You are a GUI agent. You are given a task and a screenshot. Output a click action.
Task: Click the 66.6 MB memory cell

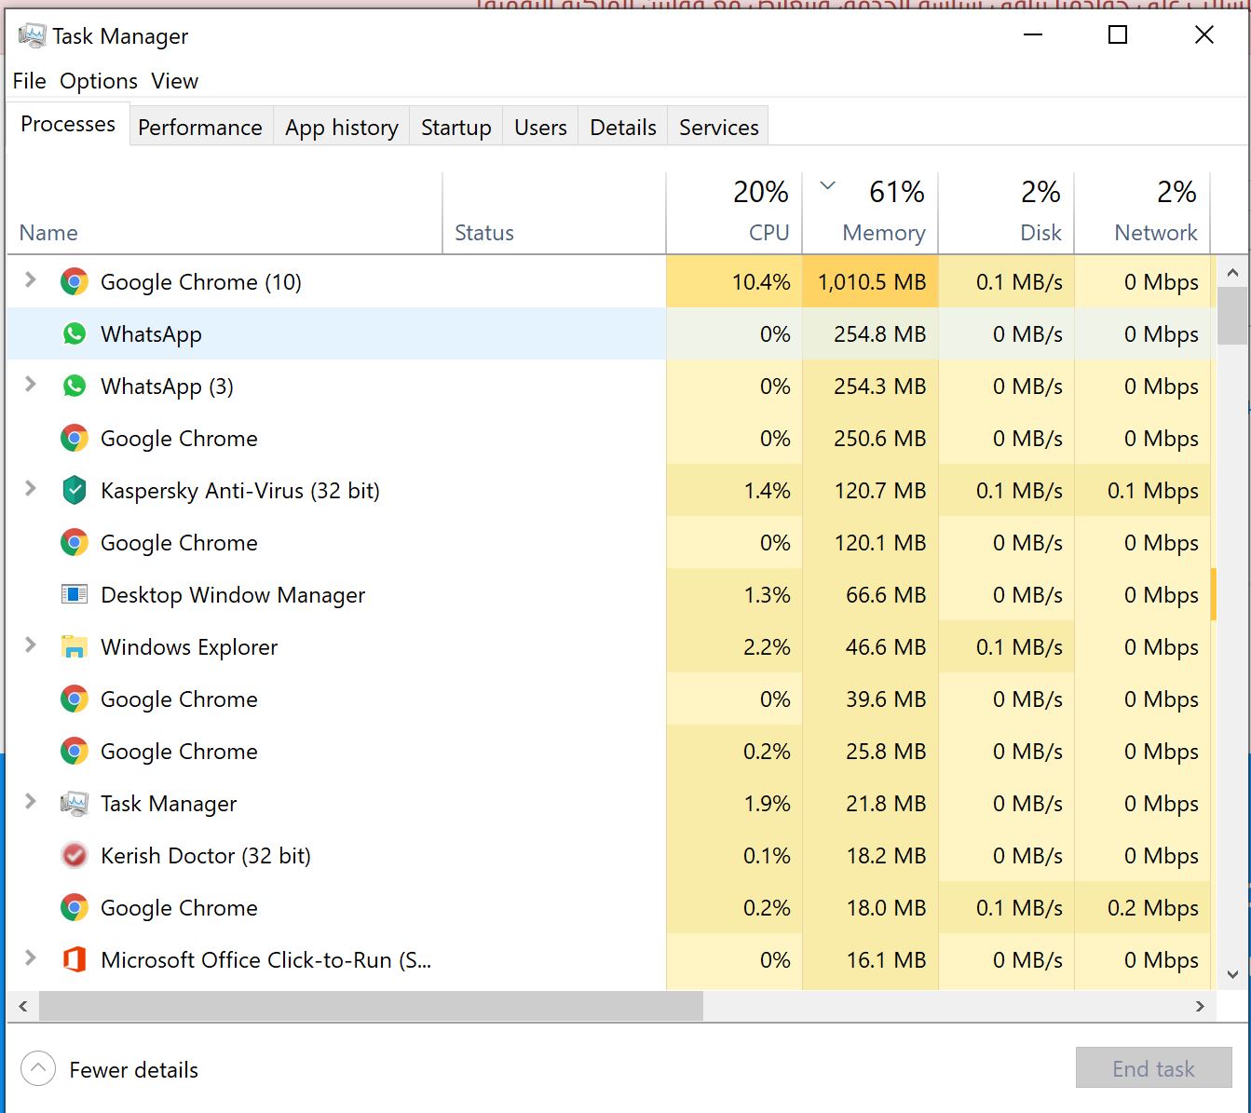[870, 594]
